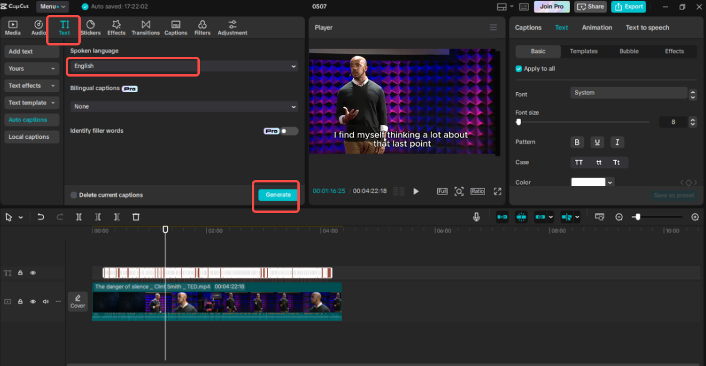The width and height of the screenshot is (706, 366).
Task: Click the Generate captions button
Action: (x=276, y=195)
